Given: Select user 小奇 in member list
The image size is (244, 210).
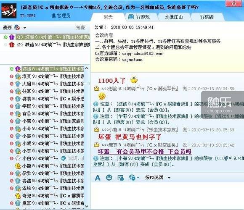Looking at the screenshot, I should tap(53, 129).
